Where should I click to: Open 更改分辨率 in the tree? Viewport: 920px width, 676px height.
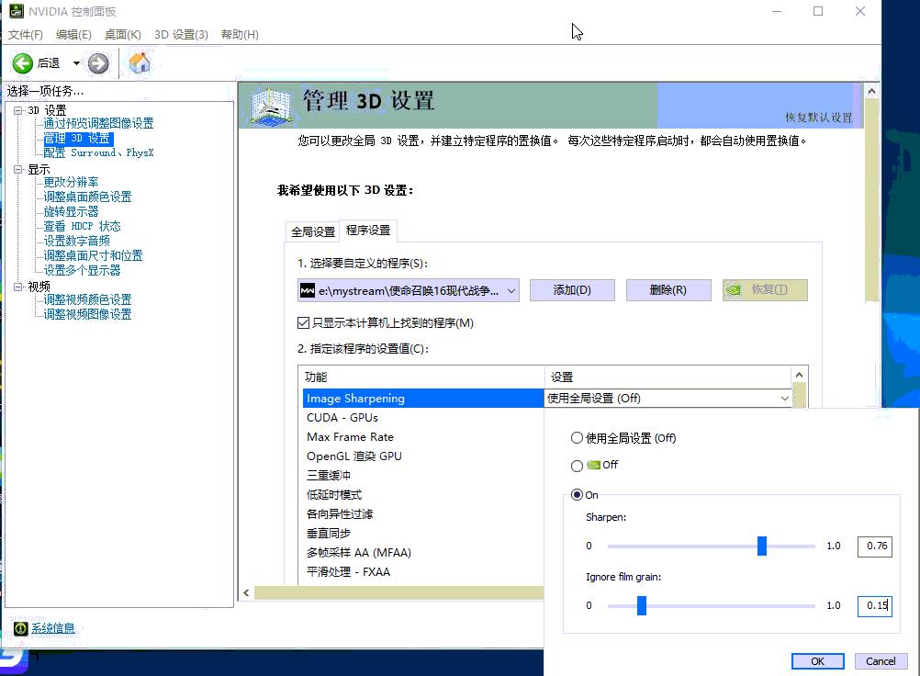coord(71,182)
